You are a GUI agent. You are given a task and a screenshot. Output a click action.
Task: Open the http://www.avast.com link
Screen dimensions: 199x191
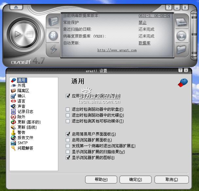click(x=117, y=50)
